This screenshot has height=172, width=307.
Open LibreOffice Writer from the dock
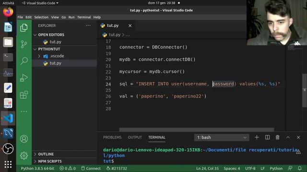click(x=8, y=27)
